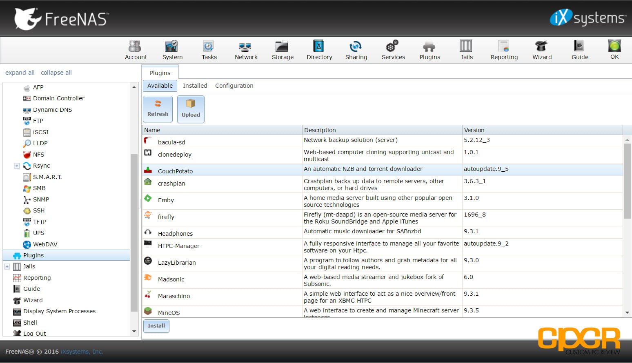Image resolution: width=632 pixels, height=363 pixels.
Task: Click the Refresh plugins button
Action: pos(158,109)
